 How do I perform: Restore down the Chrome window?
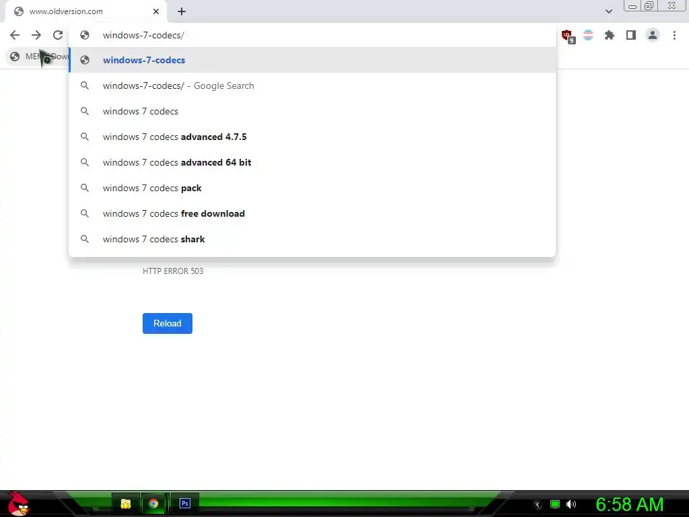[649, 5]
